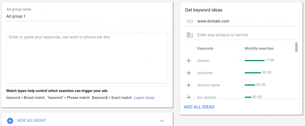This screenshot has width=305, height=126.
Task: Click ADD ALL IDEAS button
Action: (x=199, y=107)
